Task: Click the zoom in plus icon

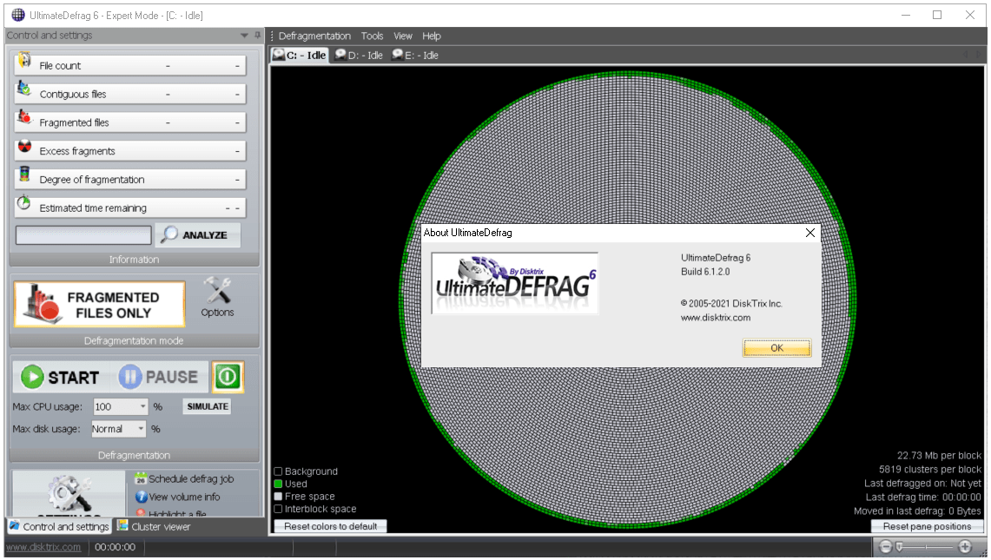Action: point(965,547)
